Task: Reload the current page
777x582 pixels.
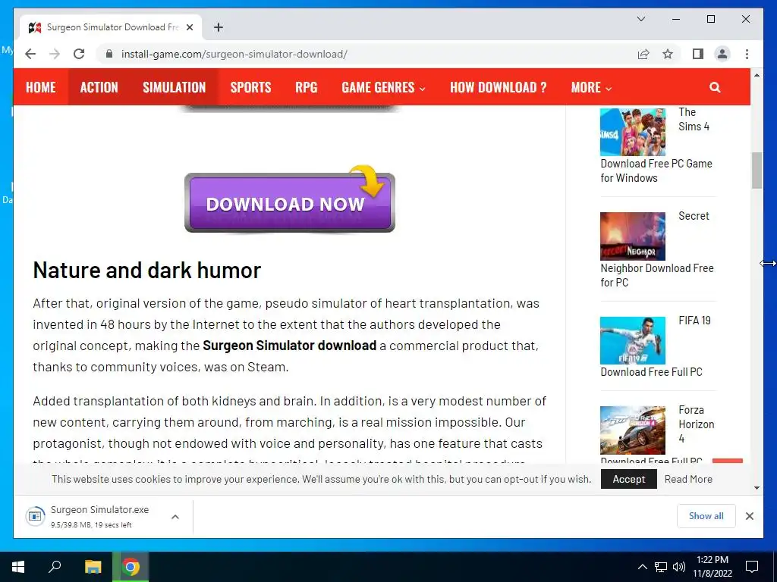Action: point(79,54)
